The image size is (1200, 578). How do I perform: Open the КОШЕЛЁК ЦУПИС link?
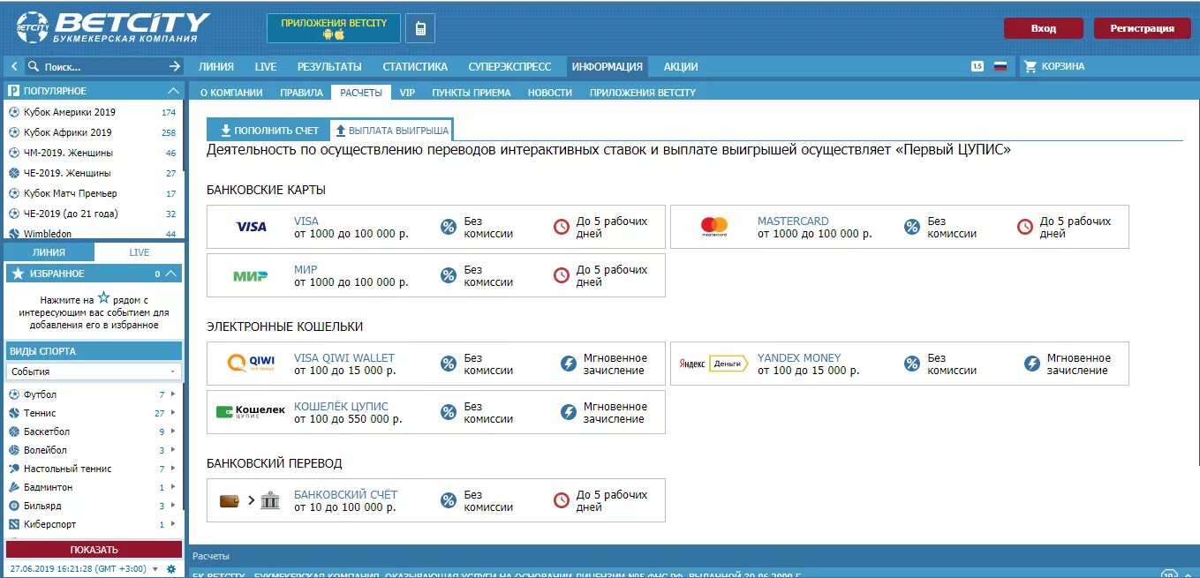coord(341,407)
